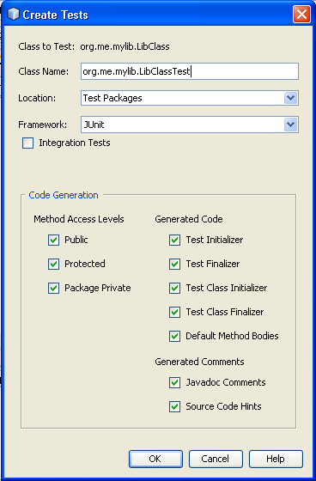316x481 pixels.
Task: Uncheck the Public access level
Action: pos(54,240)
